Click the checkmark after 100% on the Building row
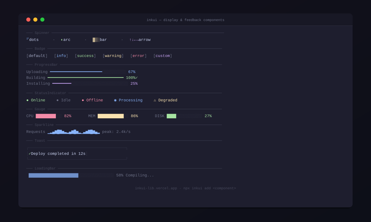Image resolution: width=371 pixels, height=222 pixels. [136, 78]
